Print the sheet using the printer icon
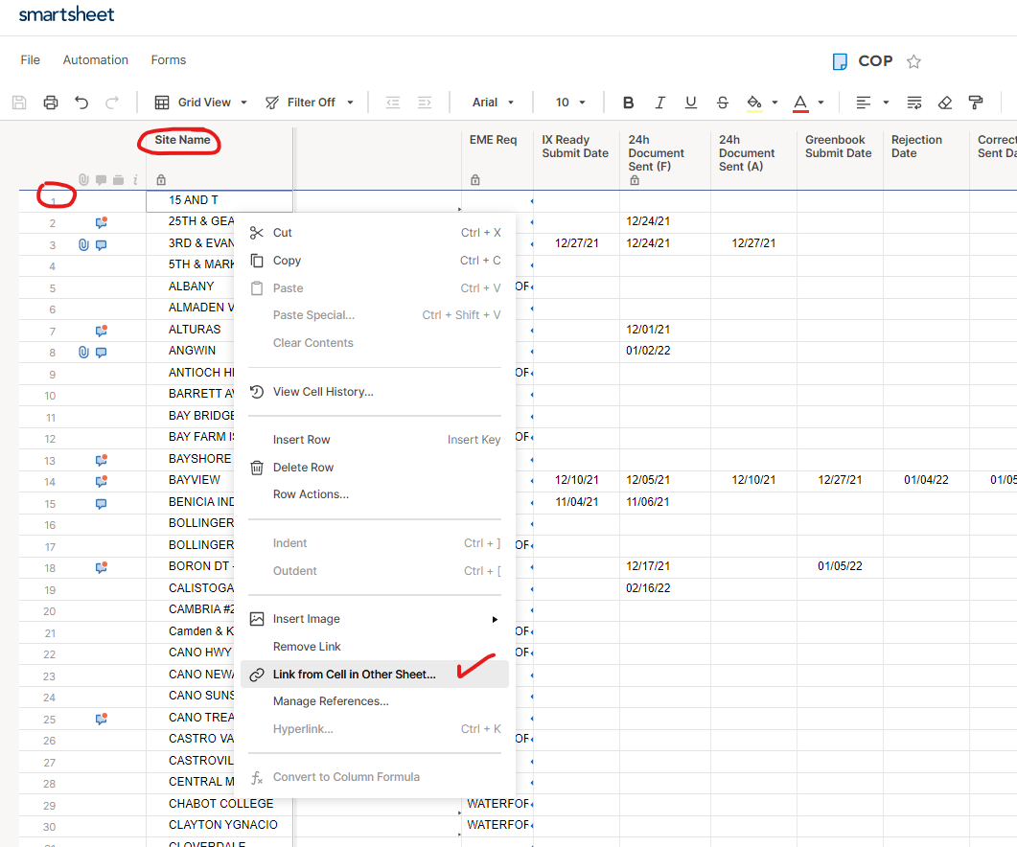 click(x=50, y=103)
